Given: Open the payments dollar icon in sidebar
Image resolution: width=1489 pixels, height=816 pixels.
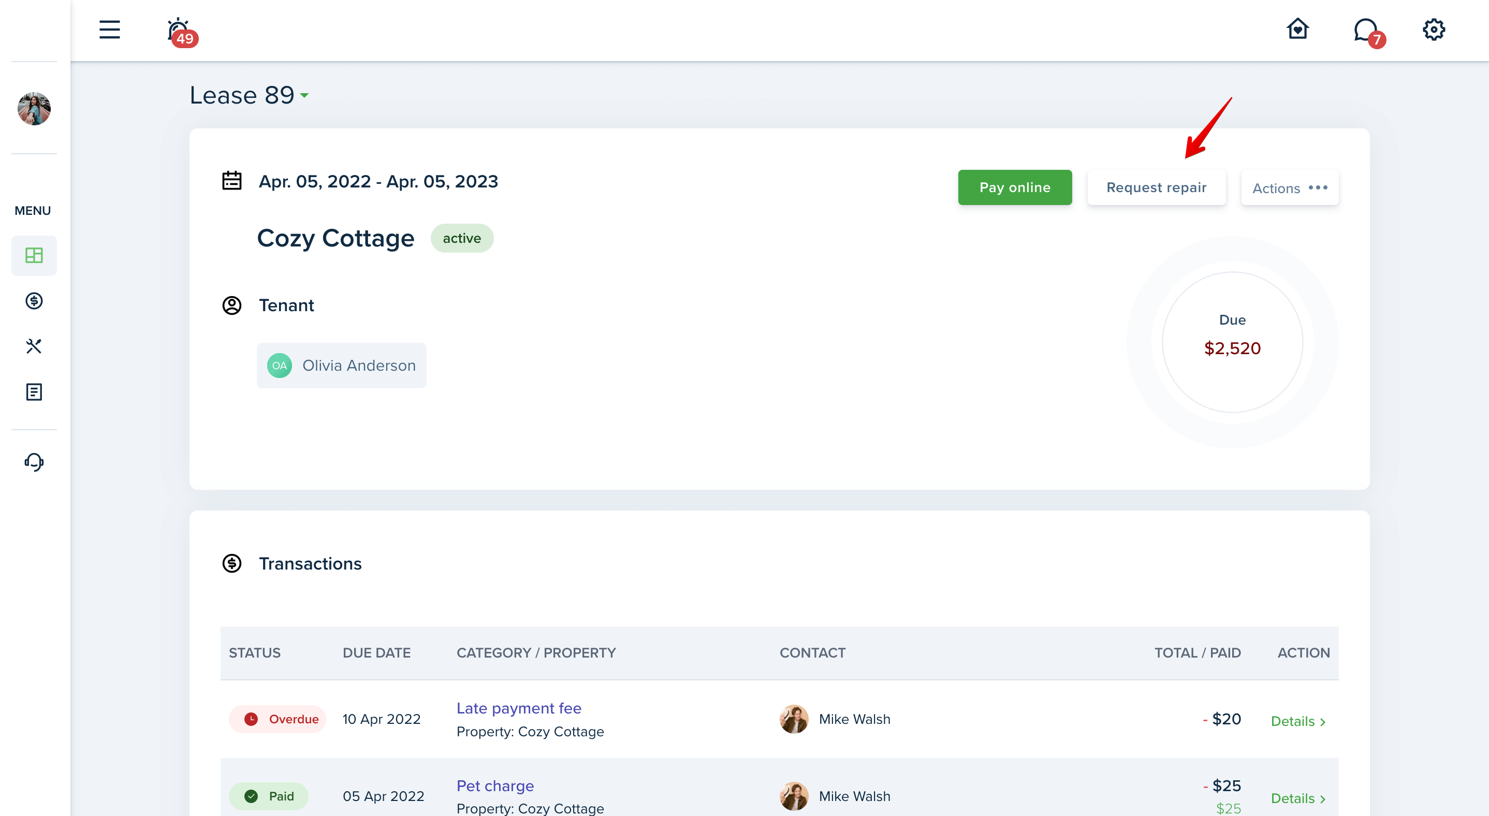Looking at the screenshot, I should point(34,300).
